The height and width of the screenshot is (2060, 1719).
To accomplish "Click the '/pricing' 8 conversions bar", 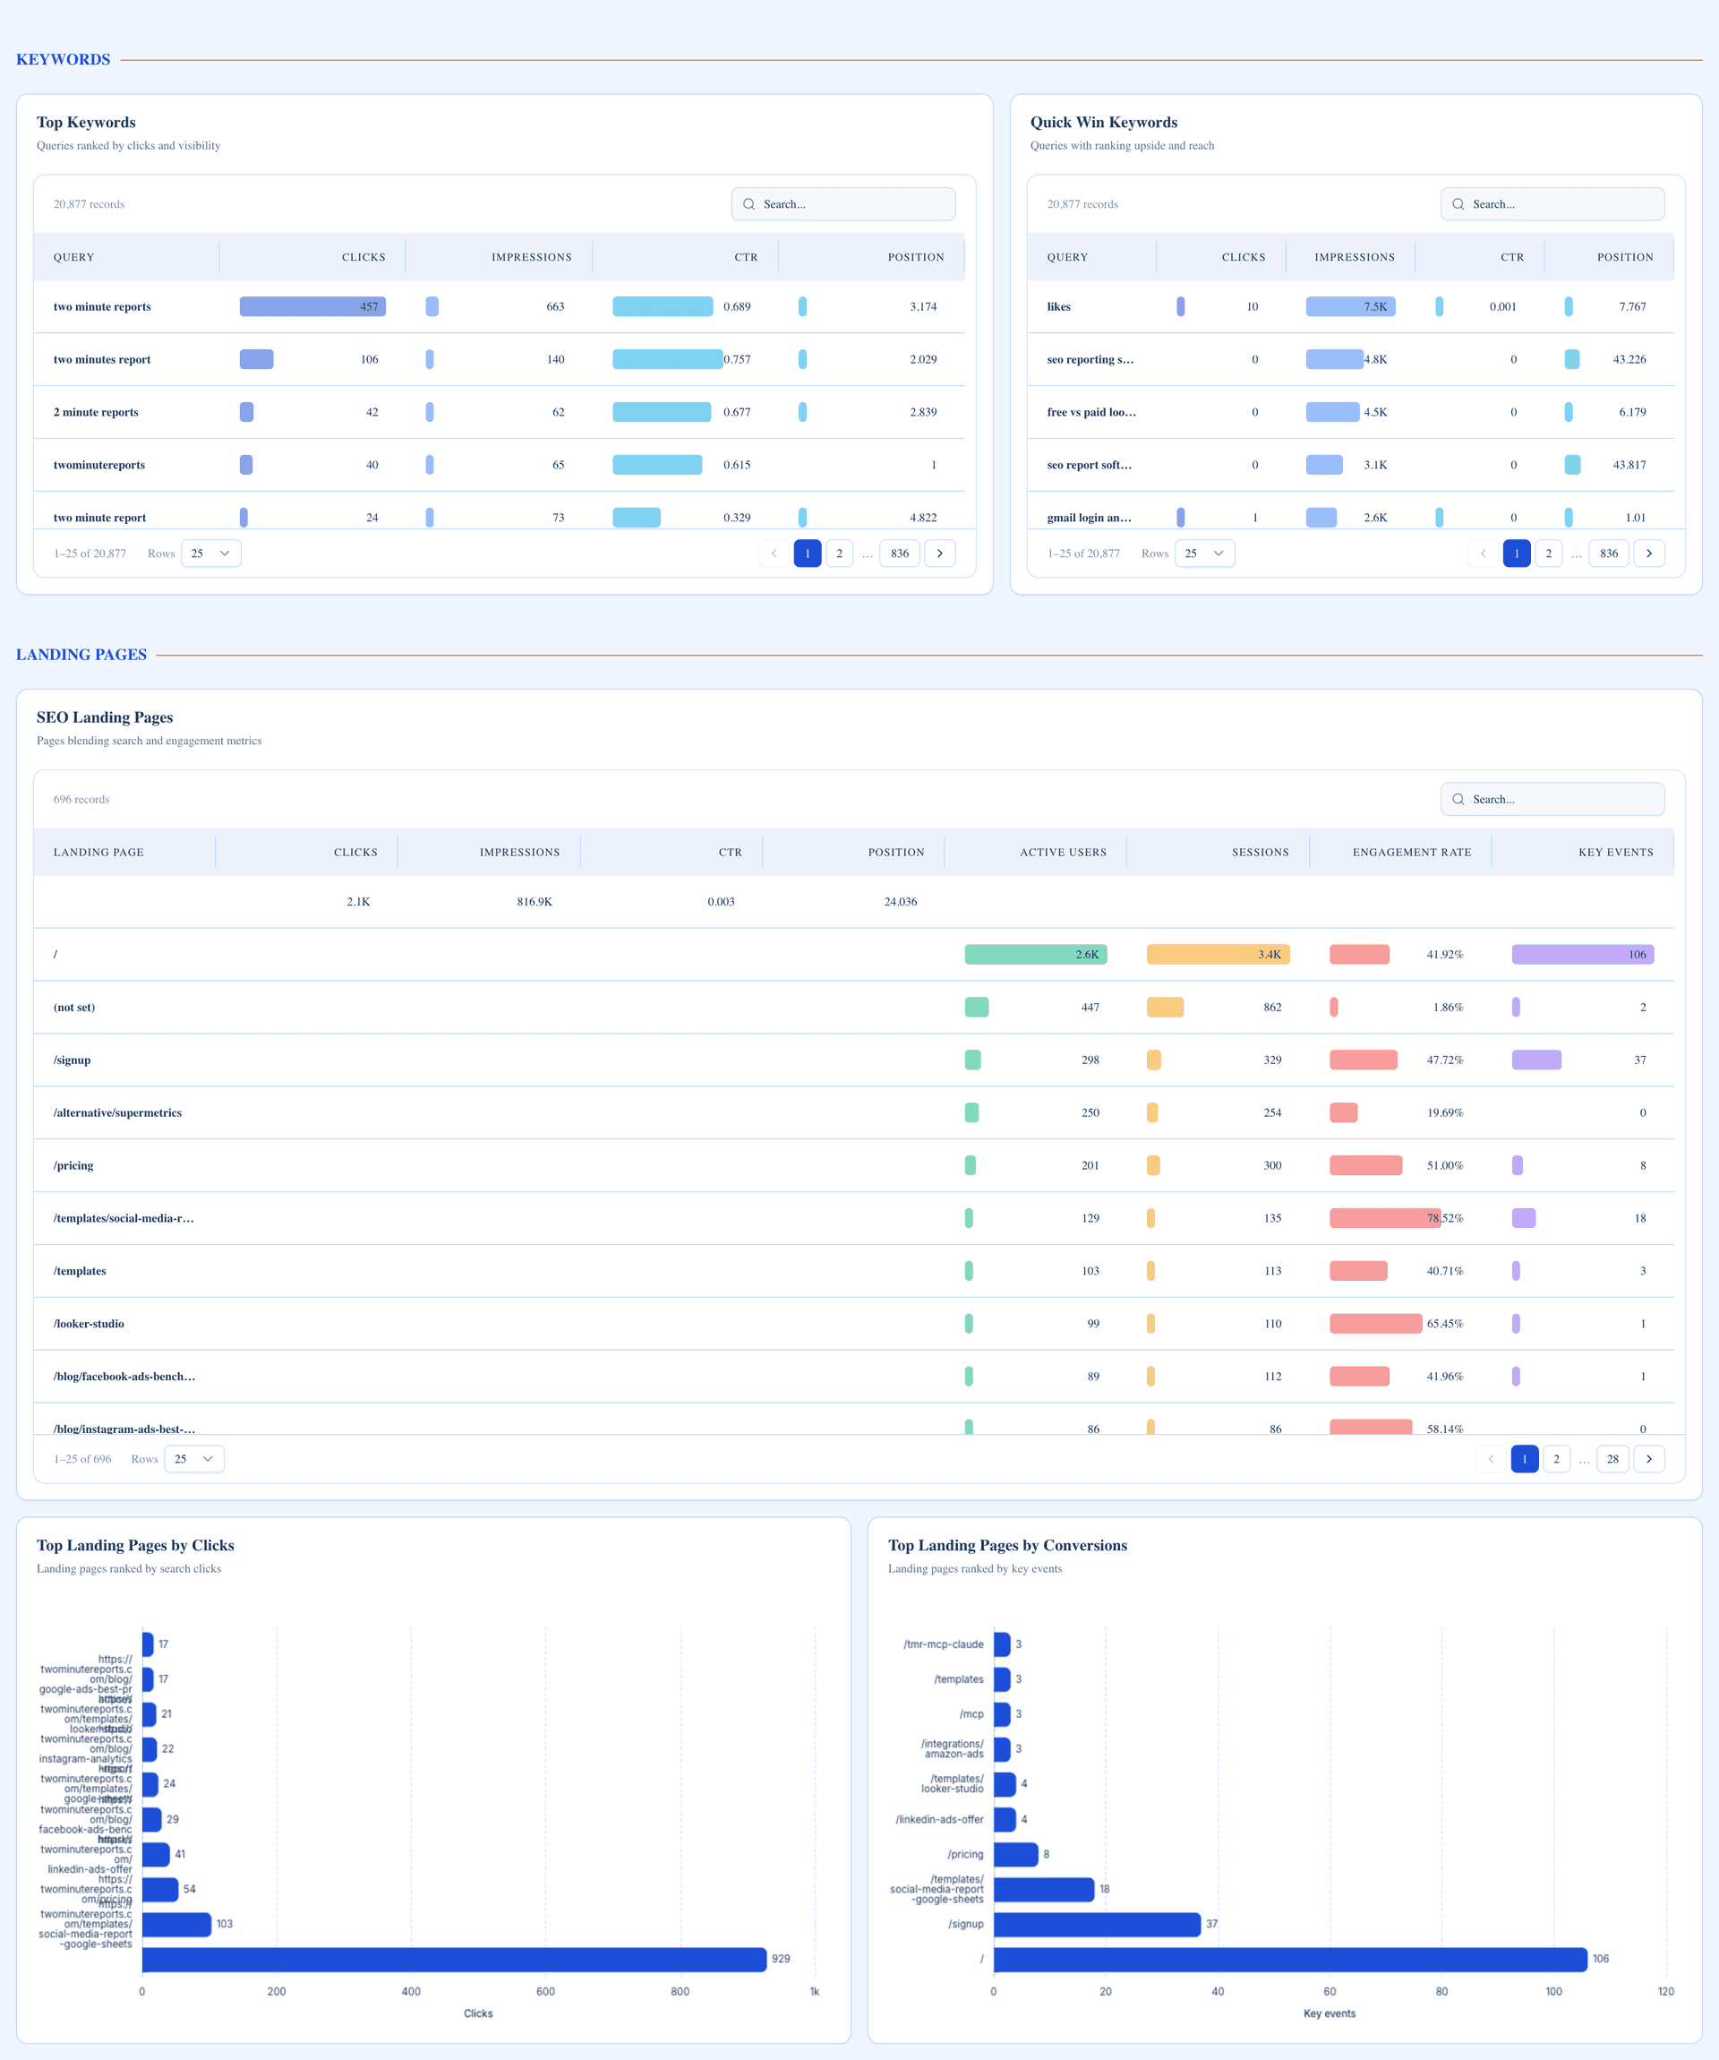I will (1016, 1854).
